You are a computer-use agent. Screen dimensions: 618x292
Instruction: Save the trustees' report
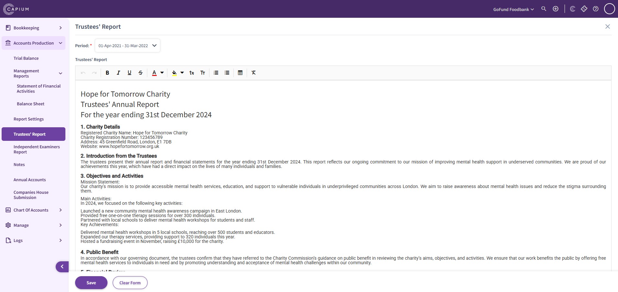(x=91, y=283)
